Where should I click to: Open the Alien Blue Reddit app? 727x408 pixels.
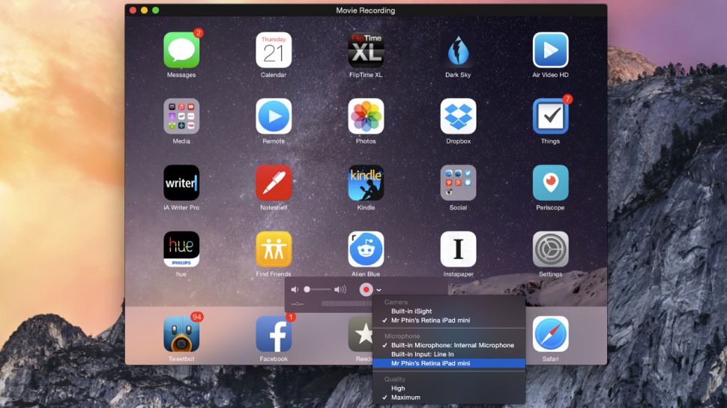pyautogui.click(x=366, y=249)
